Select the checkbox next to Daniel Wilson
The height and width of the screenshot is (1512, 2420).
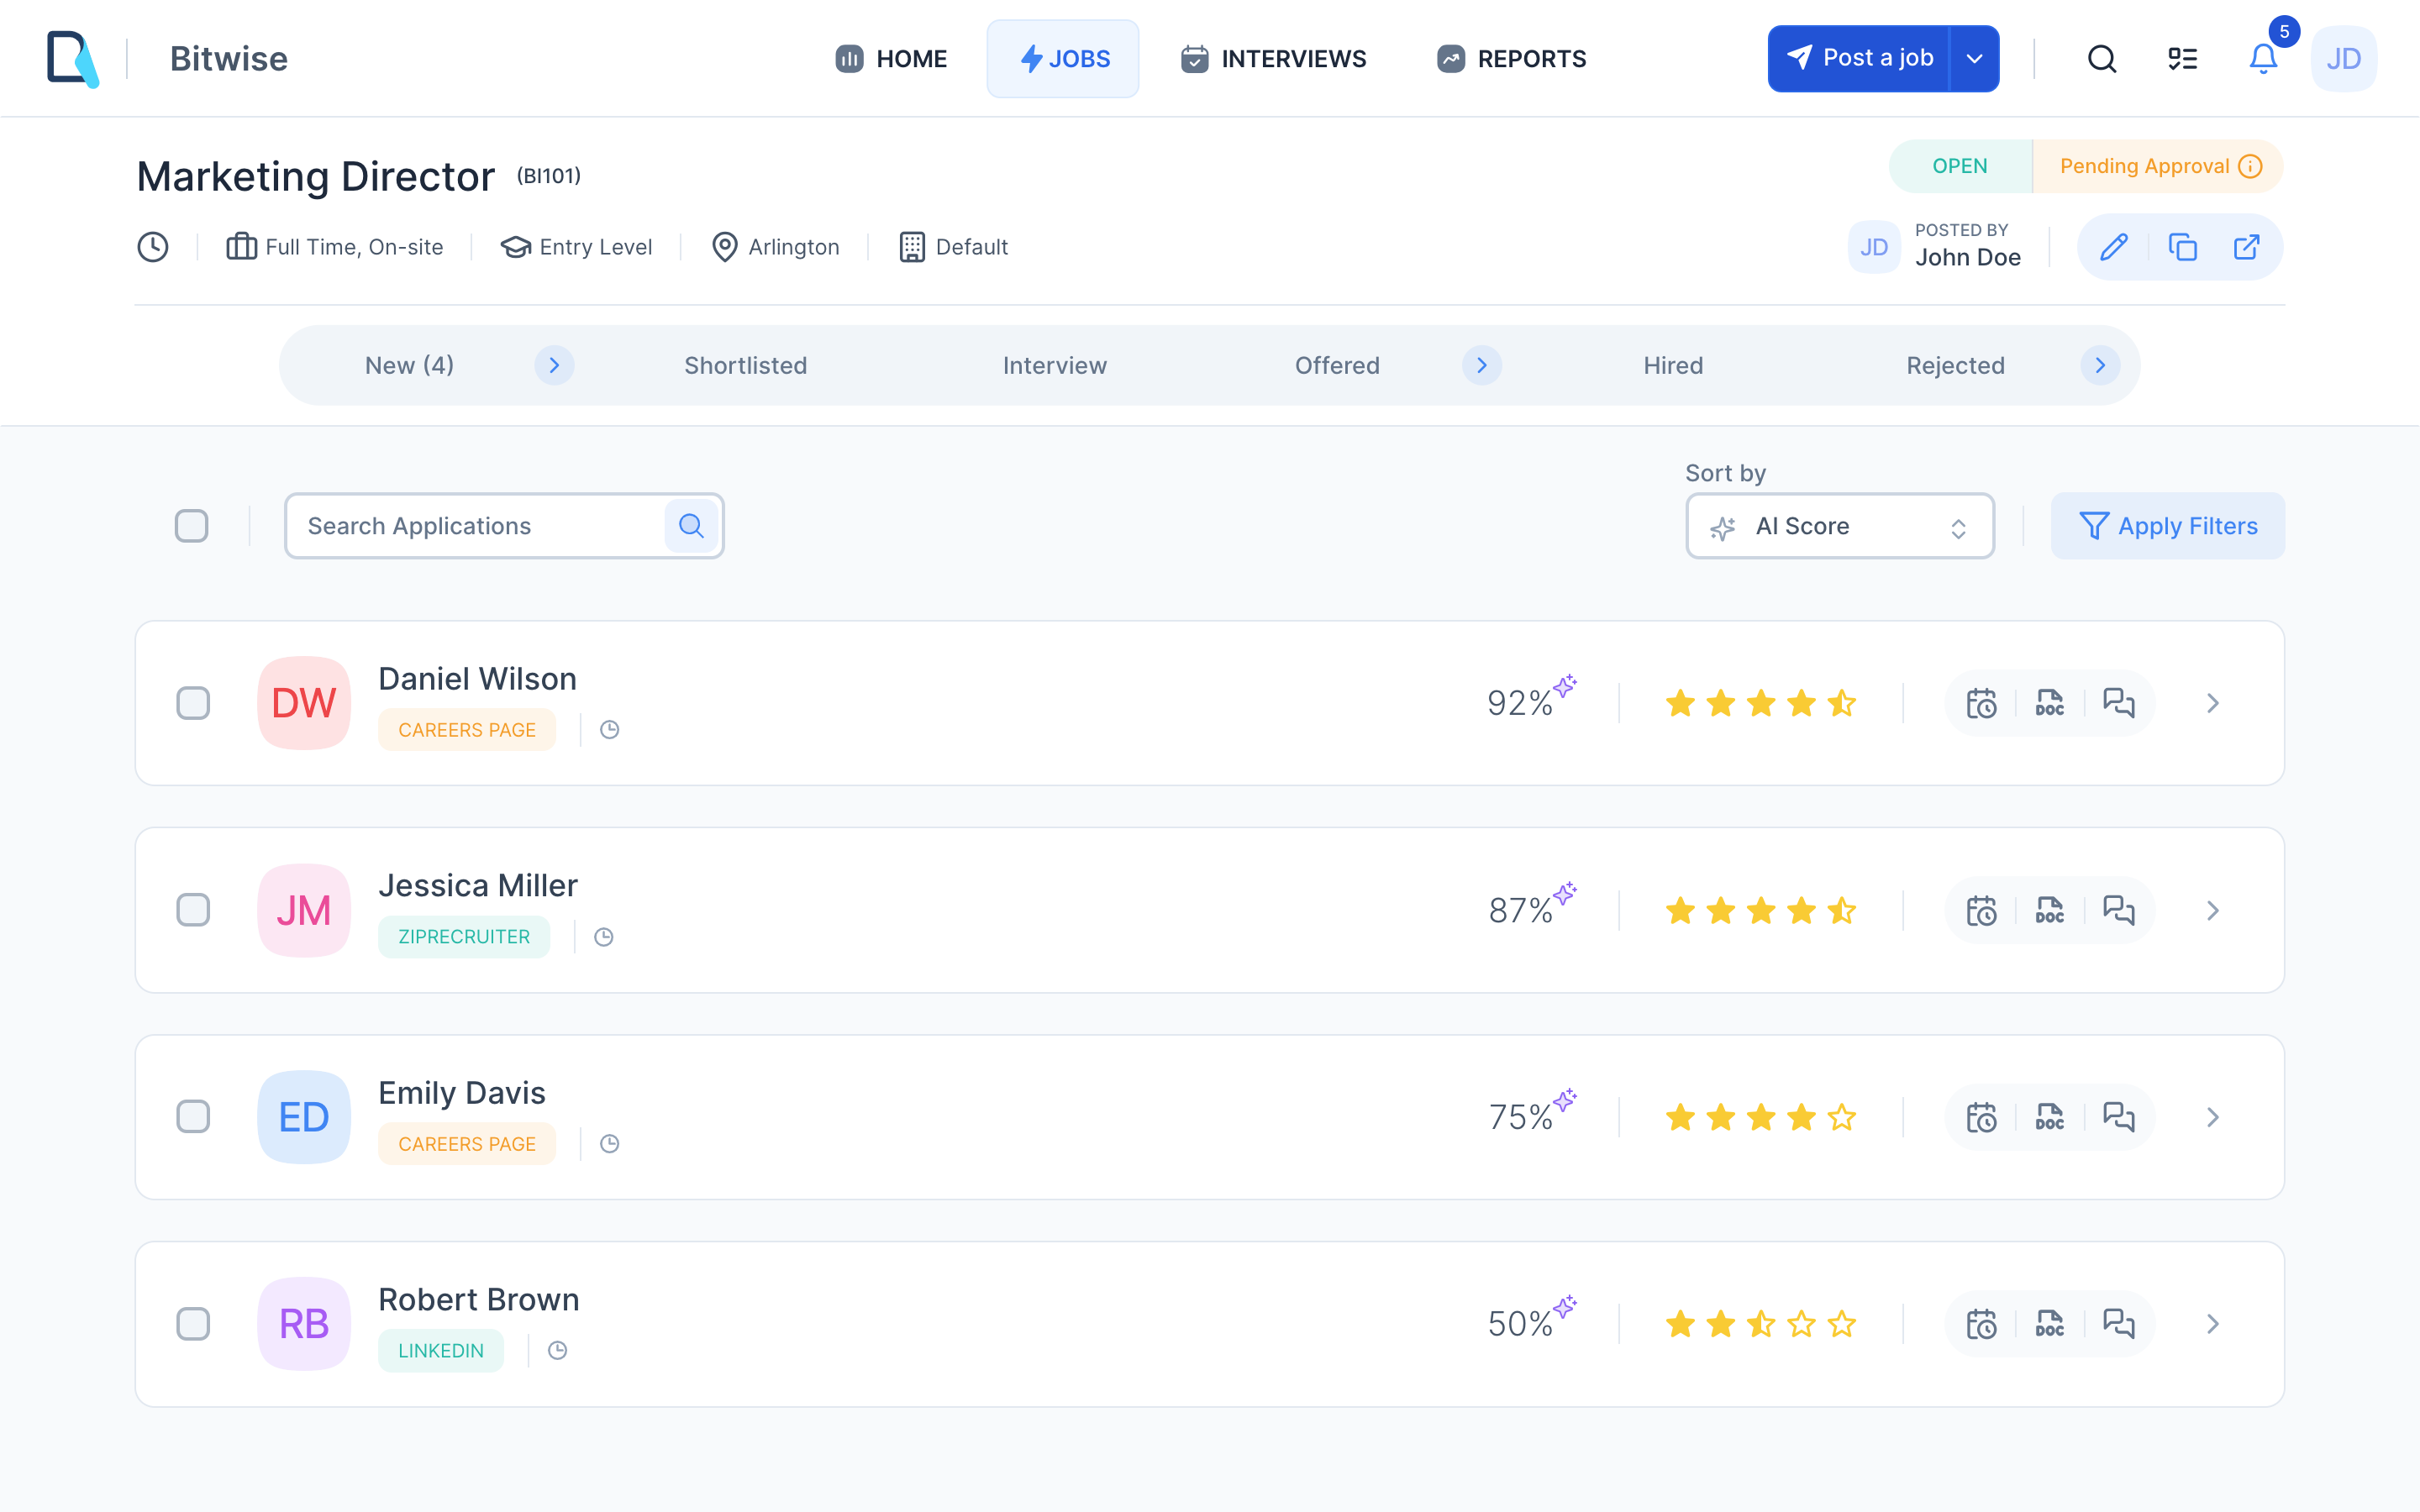pyautogui.click(x=193, y=703)
